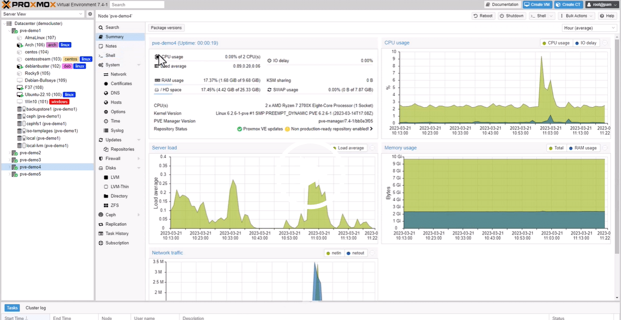Open the root@pam user menu
Viewport: 621px width, 320px height.
[x=601, y=4]
